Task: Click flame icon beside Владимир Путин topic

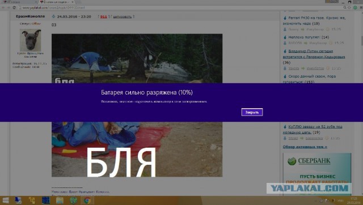Action: tap(285, 52)
